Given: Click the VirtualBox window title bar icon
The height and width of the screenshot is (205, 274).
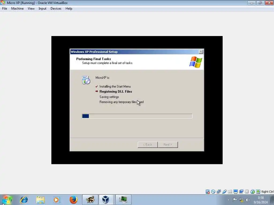Looking at the screenshot, I should point(3,3).
